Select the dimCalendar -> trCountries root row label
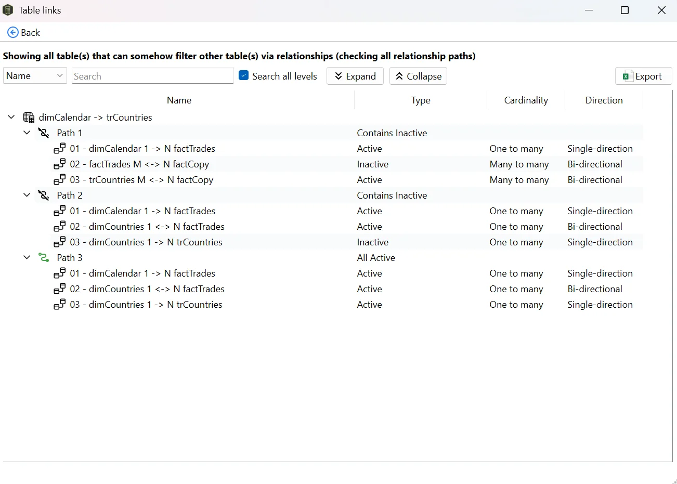Viewport: 677px width, 484px height. click(x=95, y=117)
